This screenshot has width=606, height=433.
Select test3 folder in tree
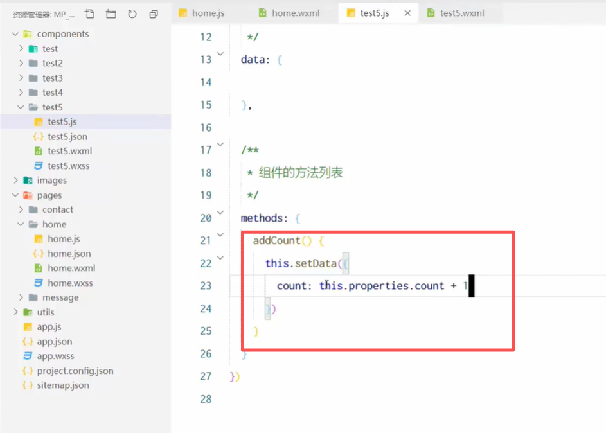pyautogui.click(x=85, y=78)
